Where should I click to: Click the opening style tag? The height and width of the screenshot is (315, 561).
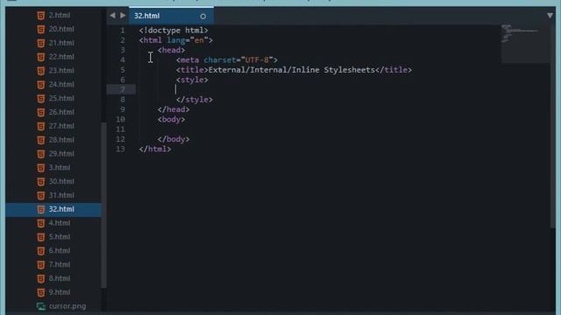192,80
